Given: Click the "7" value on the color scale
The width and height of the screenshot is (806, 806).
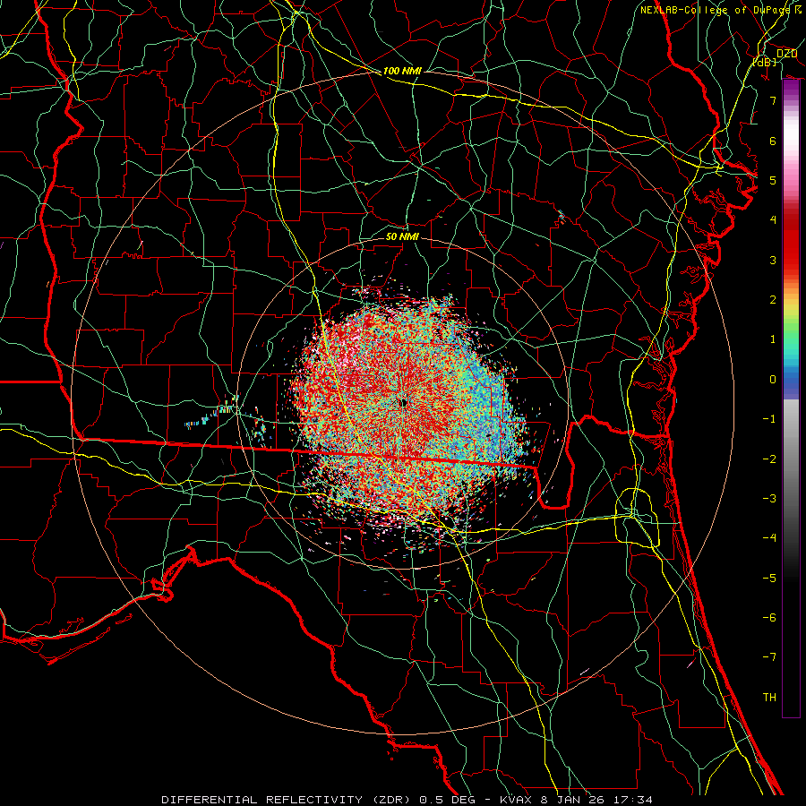Looking at the screenshot, I should pyautogui.click(x=773, y=100).
